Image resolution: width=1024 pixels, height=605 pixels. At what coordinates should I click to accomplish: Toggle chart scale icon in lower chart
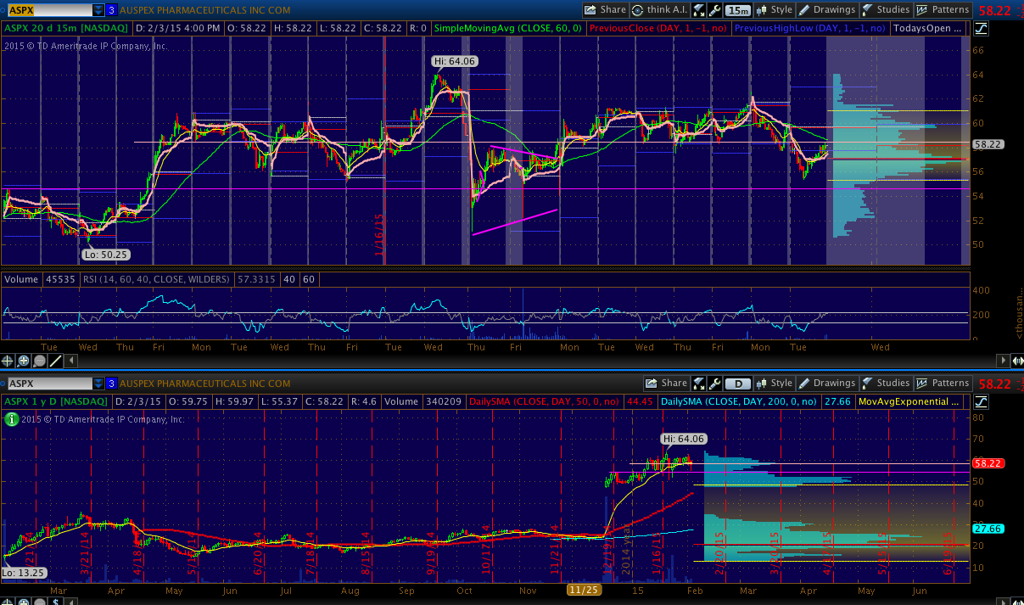[x=982, y=401]
